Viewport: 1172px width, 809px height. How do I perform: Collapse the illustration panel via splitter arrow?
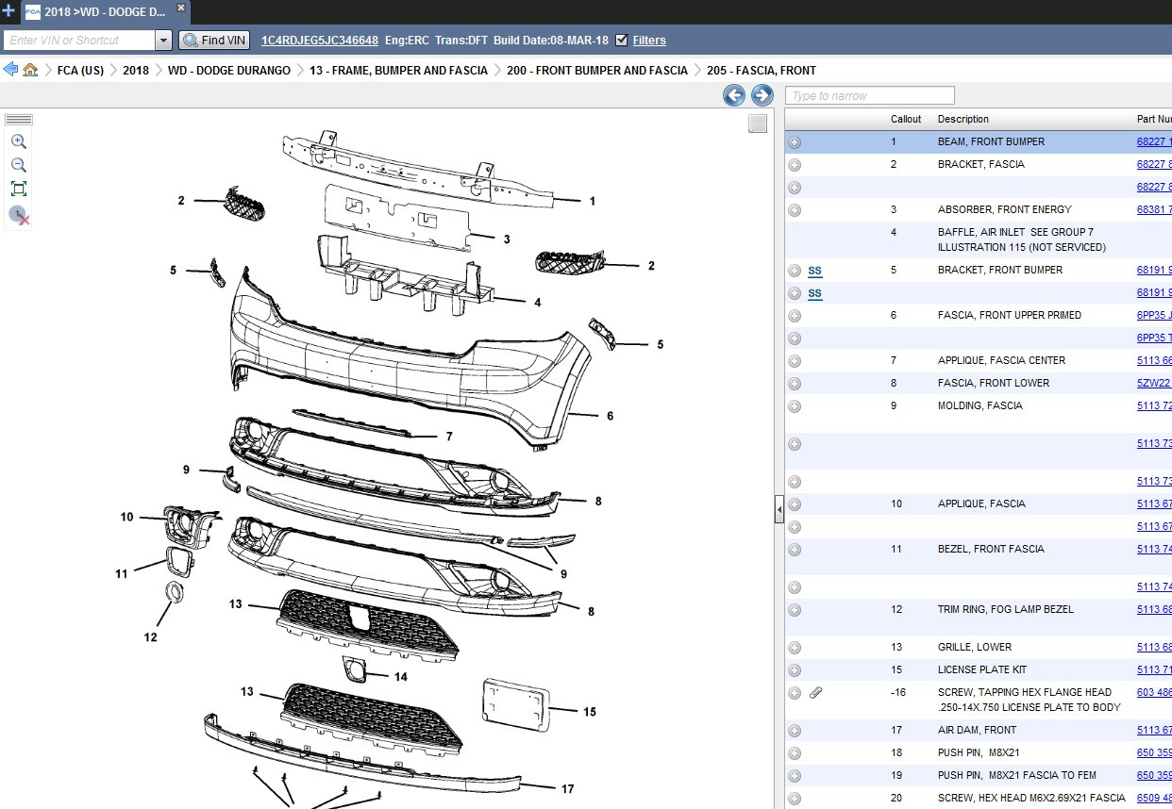pyautogui.click(x=779, y=509)
